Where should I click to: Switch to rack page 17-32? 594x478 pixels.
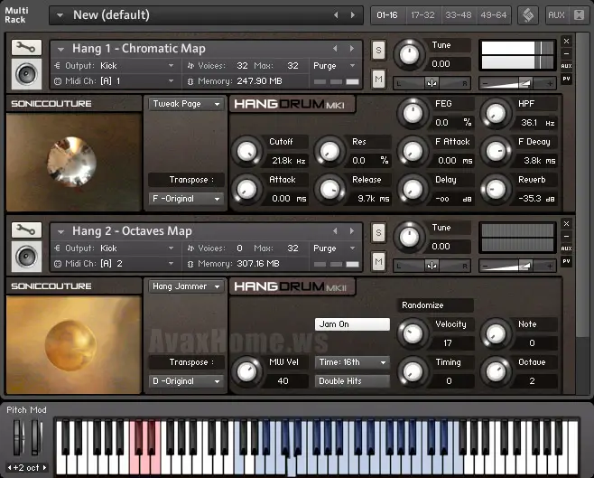coord(422,15)
